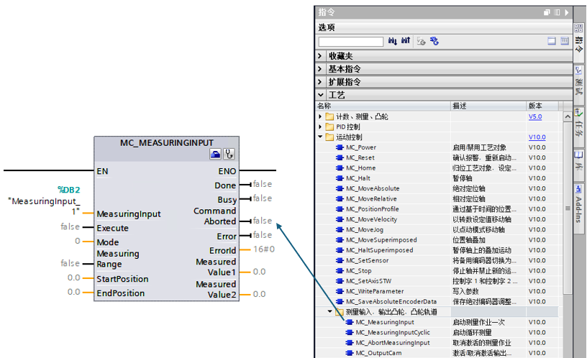The height and width of the screenshot is (358, 587).
Task: Select the MC_SaveAbsoluteEncoderData row
Action: (x=437, y=302)
